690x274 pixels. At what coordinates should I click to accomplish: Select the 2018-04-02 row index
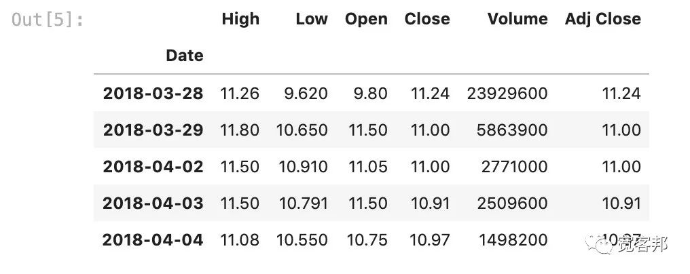point(153,167)
